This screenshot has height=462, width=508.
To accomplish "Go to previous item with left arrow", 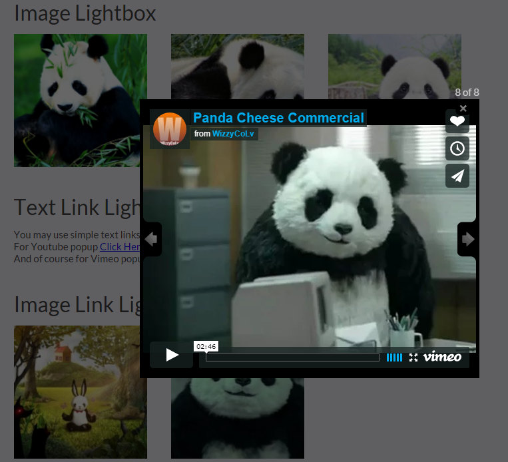I will click(151, 240).
